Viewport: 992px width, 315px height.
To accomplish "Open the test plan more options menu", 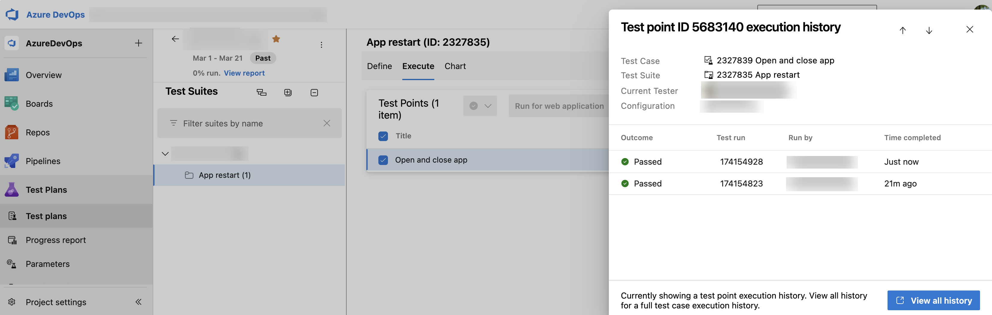I will [x=321, y=45].
